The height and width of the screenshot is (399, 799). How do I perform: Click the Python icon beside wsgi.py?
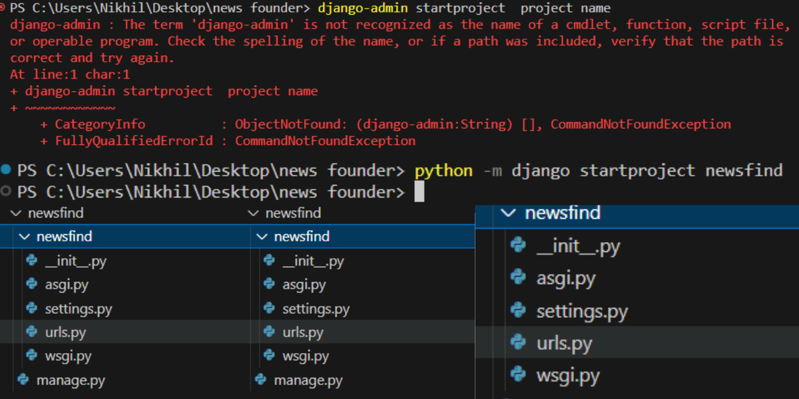(31, 356)
